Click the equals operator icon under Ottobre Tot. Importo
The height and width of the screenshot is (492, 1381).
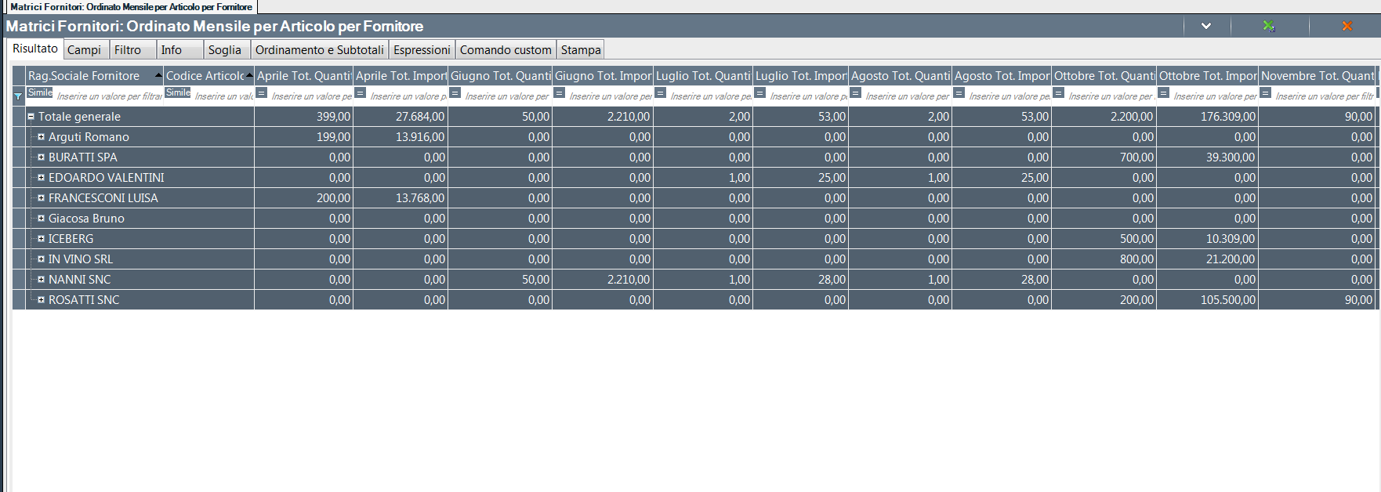point(1164,93)
